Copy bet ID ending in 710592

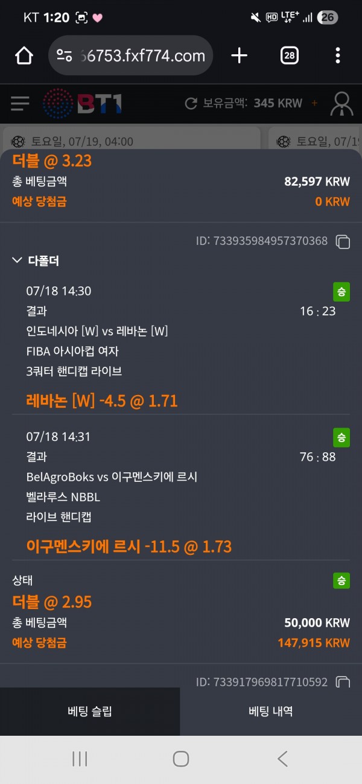pos(343,682)
